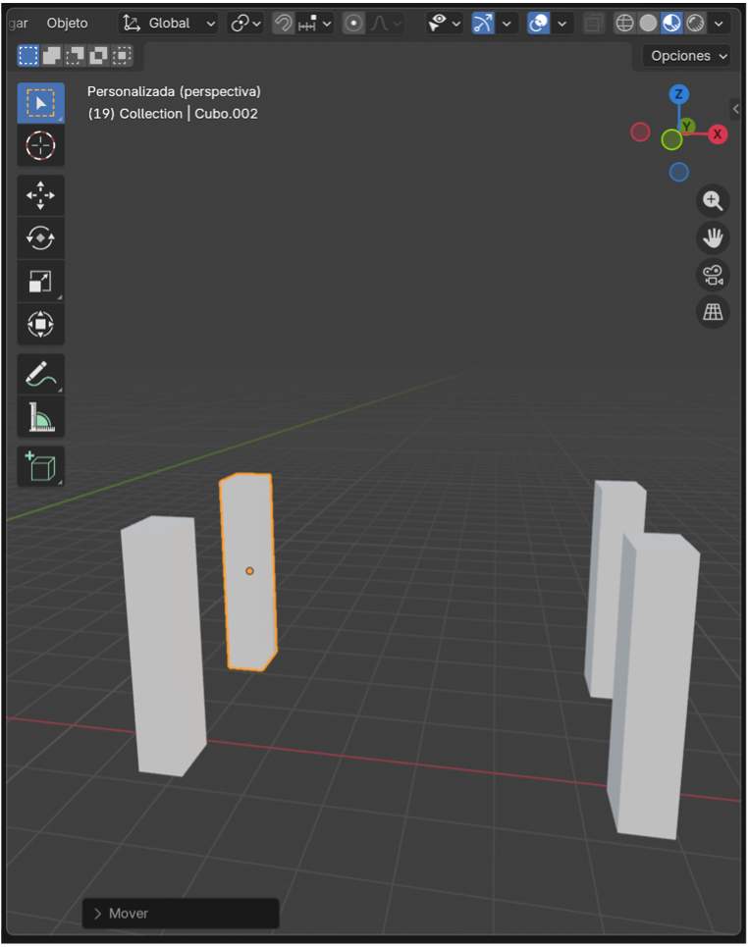The width and height of the screenshot is (749, 947).
Task: Toggle snapping magnet button
Action: tap(284, 24)
